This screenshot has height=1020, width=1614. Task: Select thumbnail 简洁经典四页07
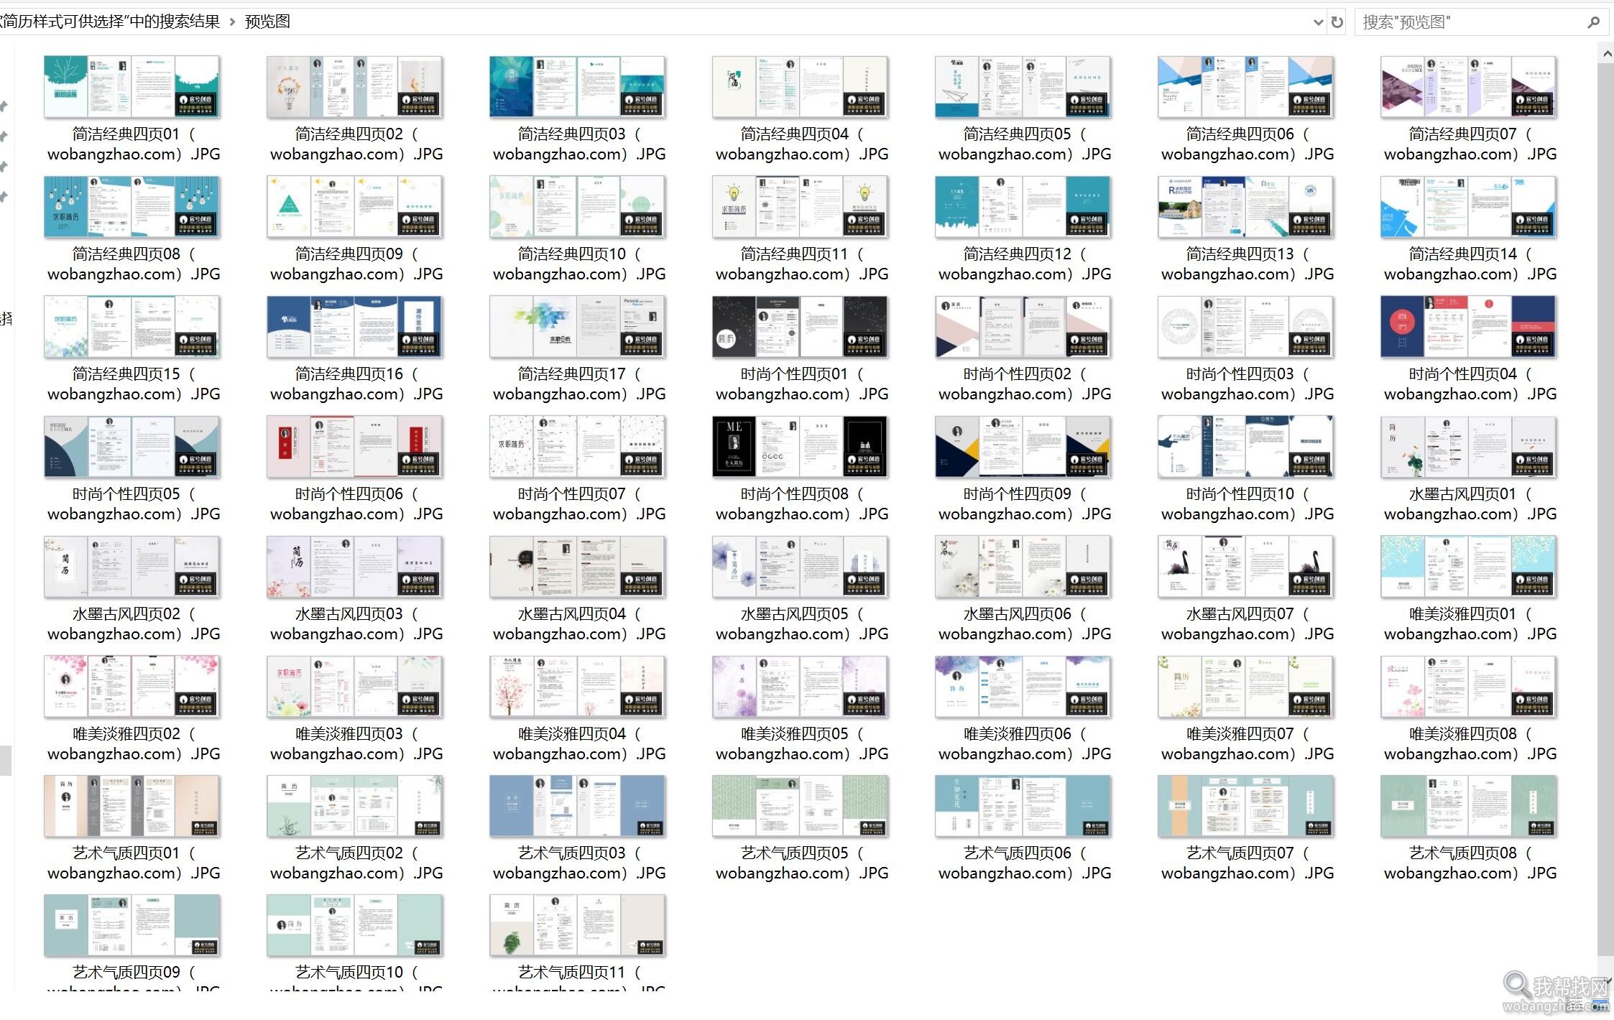(1469, 87)
